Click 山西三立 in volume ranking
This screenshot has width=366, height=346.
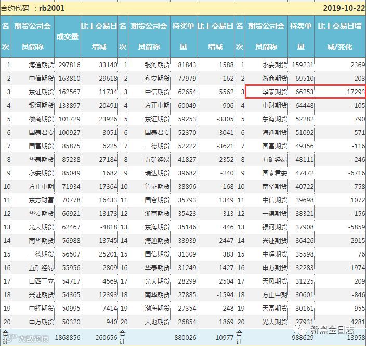tap(41, 281)
